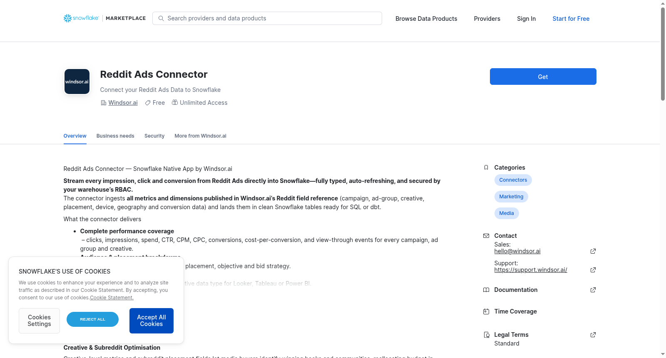Open Legal Terms external link icon
This screenshot has width=666, height=358.
pyautogui.click(x=593, y=335)
